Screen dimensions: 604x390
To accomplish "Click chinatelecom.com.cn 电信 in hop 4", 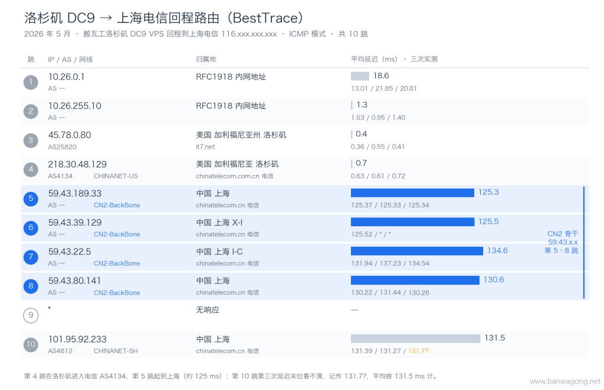I will (x=235, y=176).
